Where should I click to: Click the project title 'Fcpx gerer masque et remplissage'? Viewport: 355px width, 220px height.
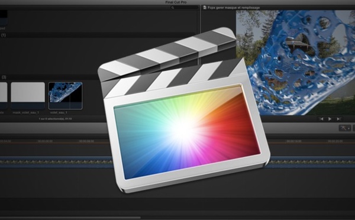(234, 8)
